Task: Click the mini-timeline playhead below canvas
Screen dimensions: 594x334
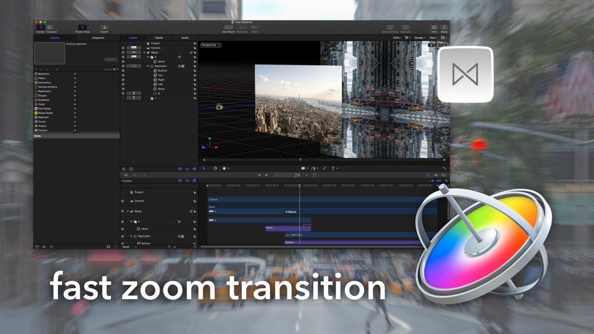Action: (300, 161)
